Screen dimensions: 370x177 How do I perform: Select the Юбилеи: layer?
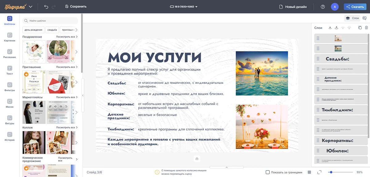click(341, 151)
